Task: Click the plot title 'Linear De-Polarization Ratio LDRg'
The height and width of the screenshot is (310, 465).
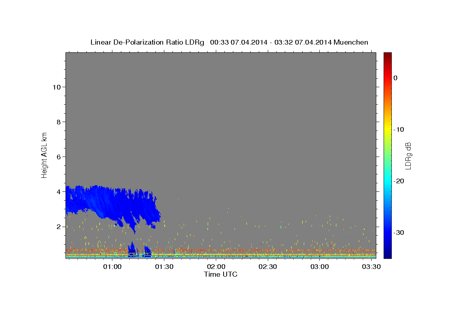Action: 147,42
